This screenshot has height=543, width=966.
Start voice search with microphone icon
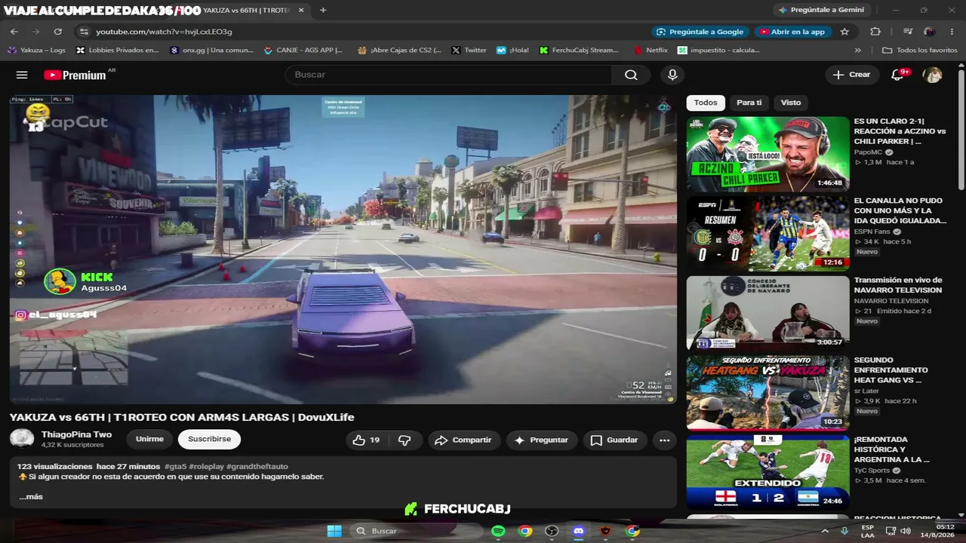pyautogui.click(x=672, y=75)
